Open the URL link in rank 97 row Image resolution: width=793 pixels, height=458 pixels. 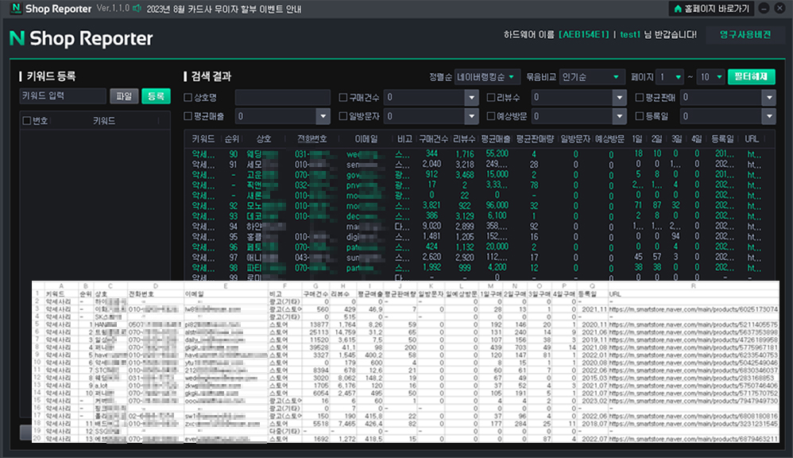coord(753,257)
